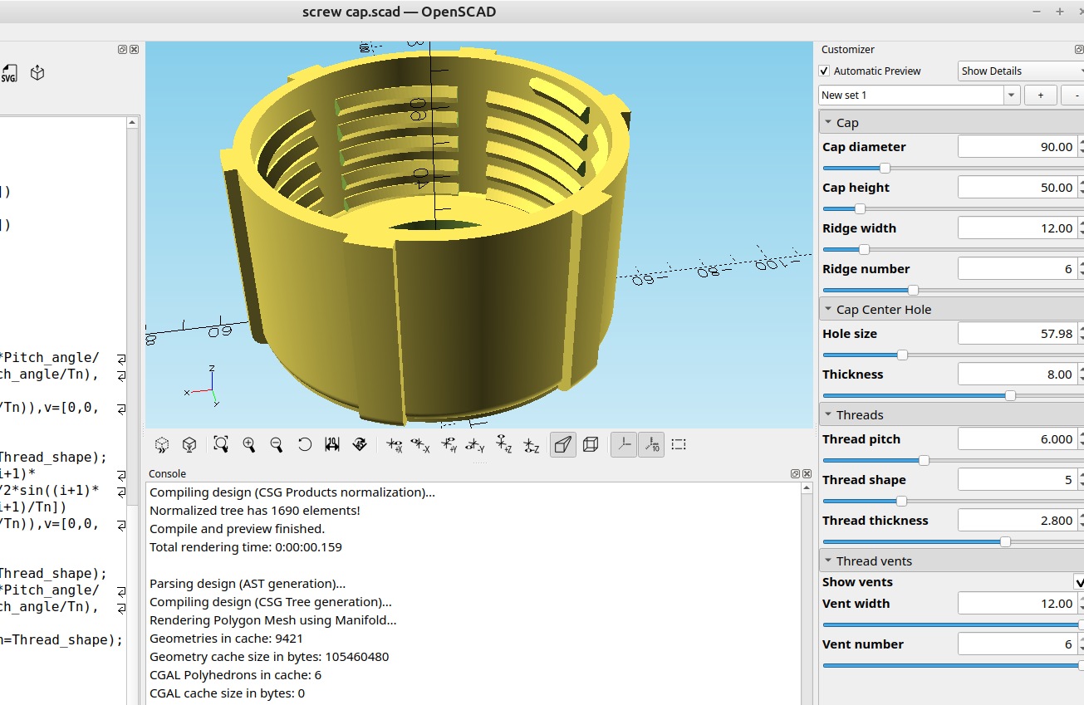Add a new parameter set with plus button
1084x705 pixels.
click(1040, 95)
